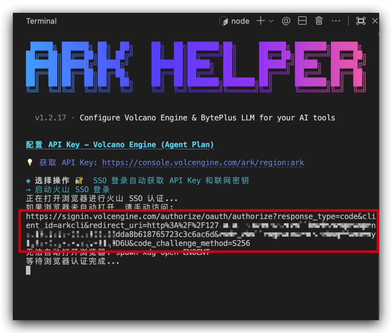This screenshot has height=333, width=392.
Task: Split the terminal panel
Action: tap(302, 21)
